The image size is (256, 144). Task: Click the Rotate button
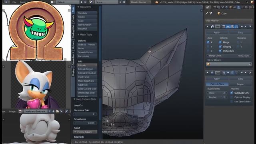tap(87, 17)
